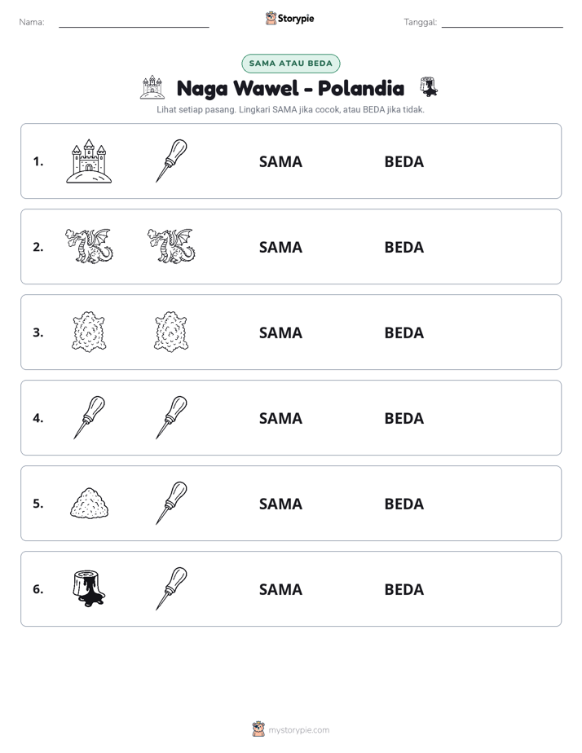Image resolution: width=582 pixels, height=753 pixels.
Task: Select the left dragon image in row 2
Action: point(89,246)
